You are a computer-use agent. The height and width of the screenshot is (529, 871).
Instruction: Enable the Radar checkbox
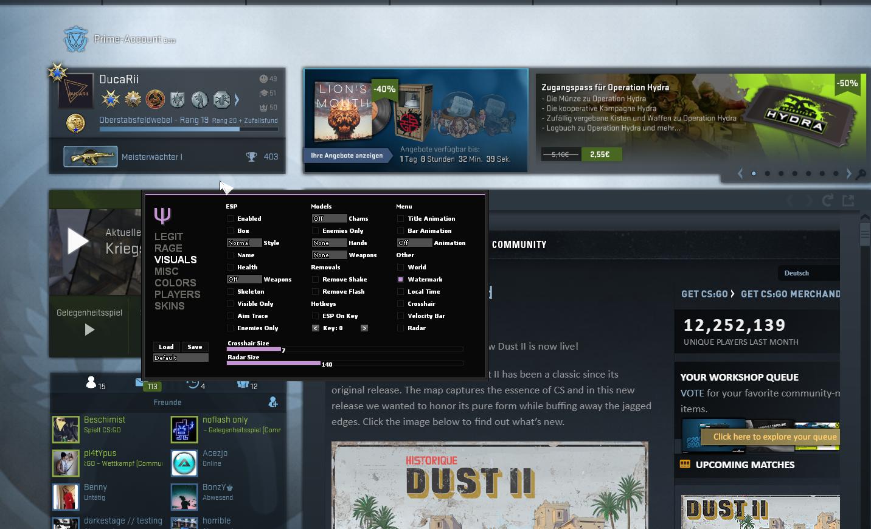[x=400, y=328]
